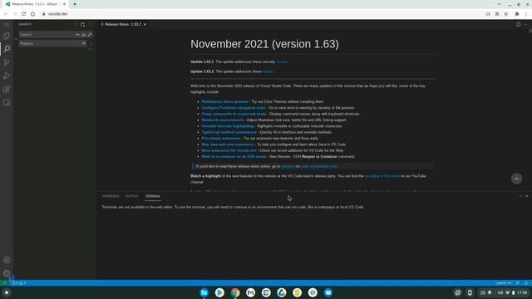Click the scroll-to-top round arrow button
The width and height of the screenshot is (532, 299).
516,179
